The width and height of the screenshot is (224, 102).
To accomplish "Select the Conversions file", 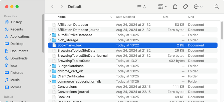I will point(132,87).
